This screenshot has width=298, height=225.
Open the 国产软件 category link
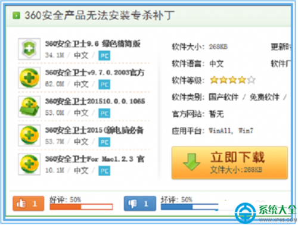223,97
